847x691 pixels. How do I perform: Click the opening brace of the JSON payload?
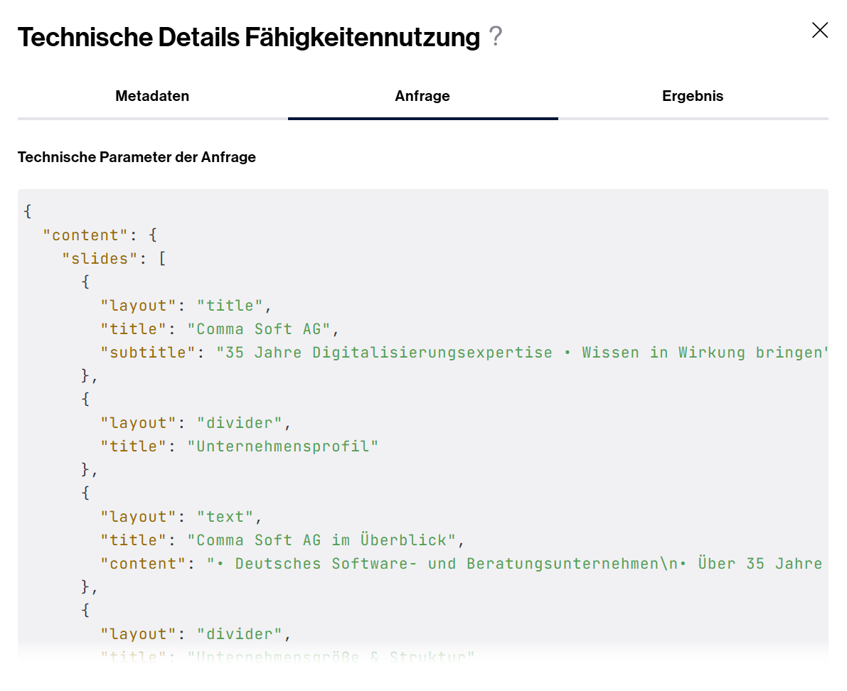click(27, 211)
